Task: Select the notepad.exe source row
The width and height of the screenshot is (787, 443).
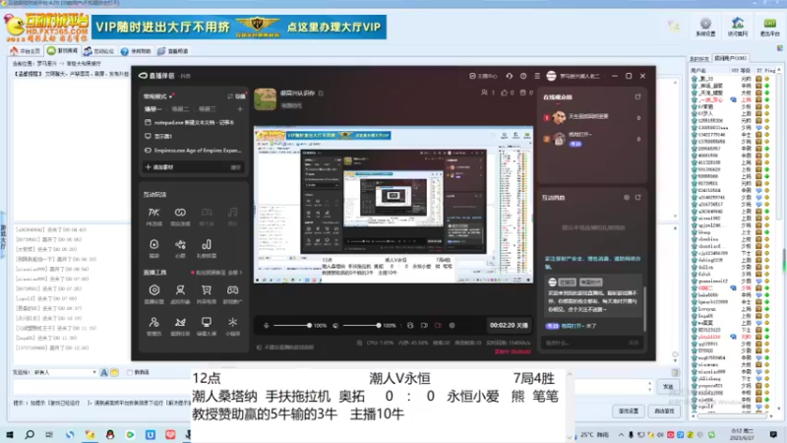Action: click(193, 122)
